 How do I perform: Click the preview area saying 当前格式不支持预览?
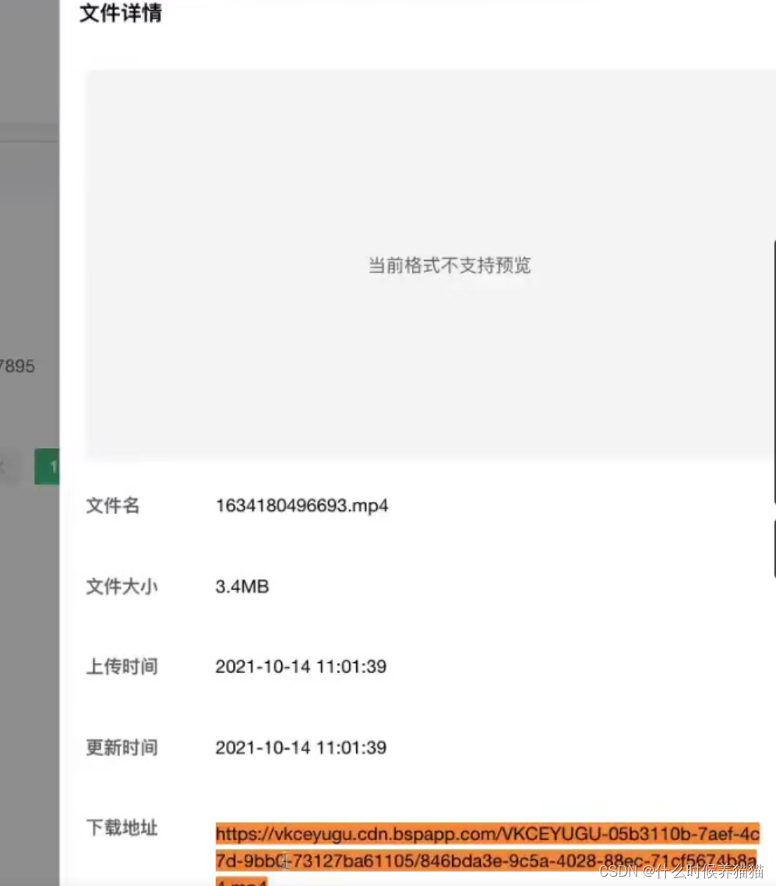click(x=430, y=266)
